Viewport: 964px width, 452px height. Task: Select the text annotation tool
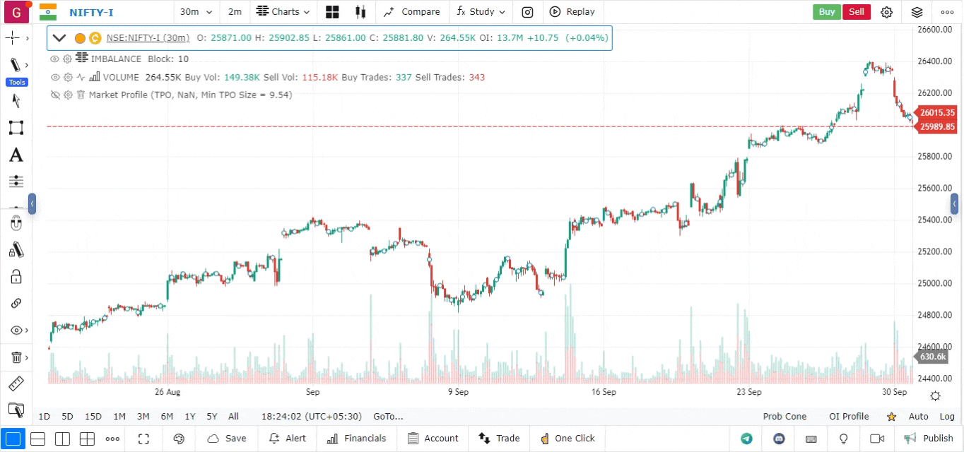point(16,155)
